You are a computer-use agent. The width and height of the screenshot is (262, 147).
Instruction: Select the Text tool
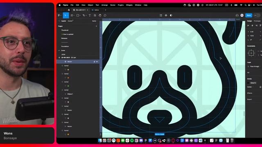point(90,16)
